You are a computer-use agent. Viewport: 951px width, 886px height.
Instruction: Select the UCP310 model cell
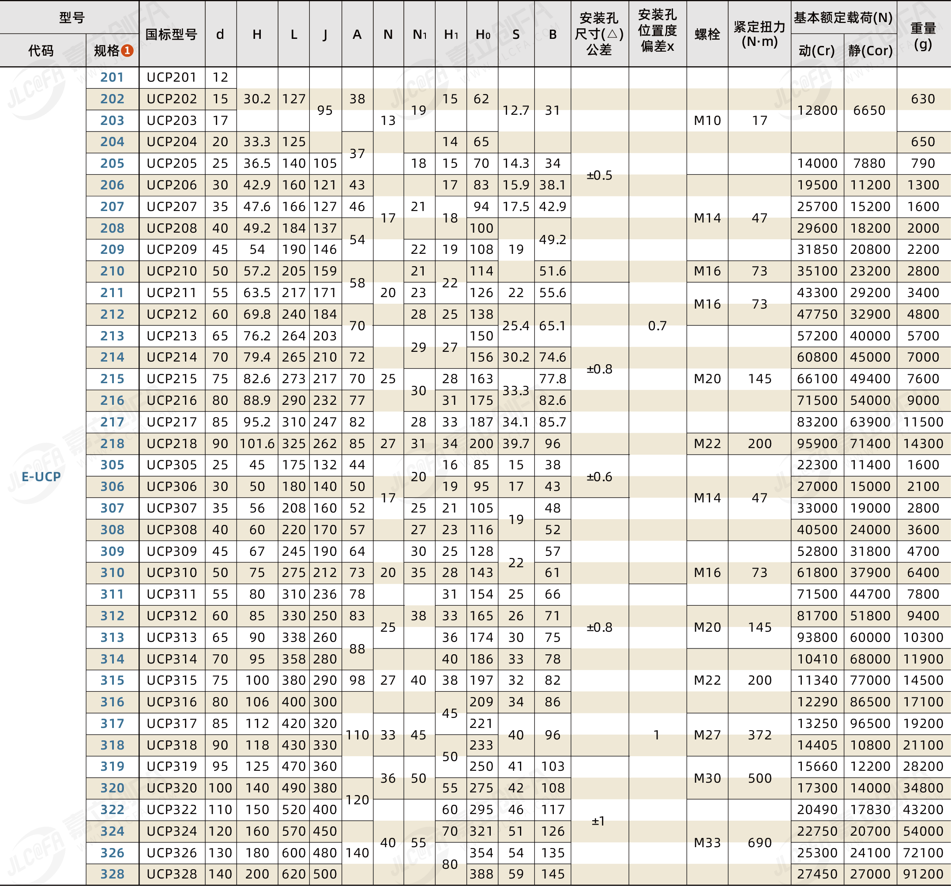coord(172,573)
